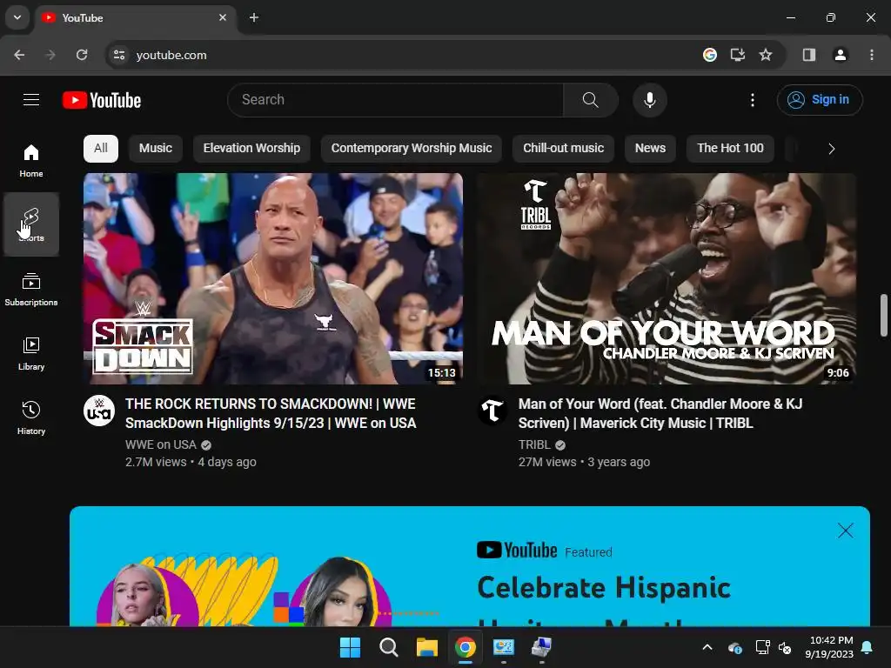The width and height of the screenshot is (891, 668).
Task: Click the search magnifier button
Action: point(591,100)
